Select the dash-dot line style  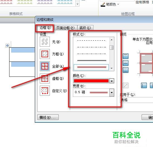coord(91,47)
